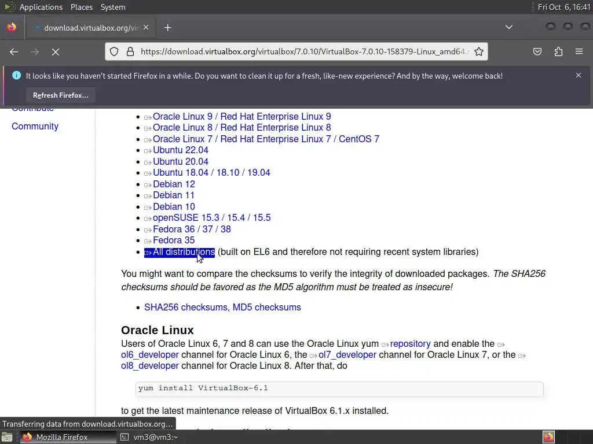Open the System menu
The width and height of the screenshot is (593, 444).
pos(113,7)
